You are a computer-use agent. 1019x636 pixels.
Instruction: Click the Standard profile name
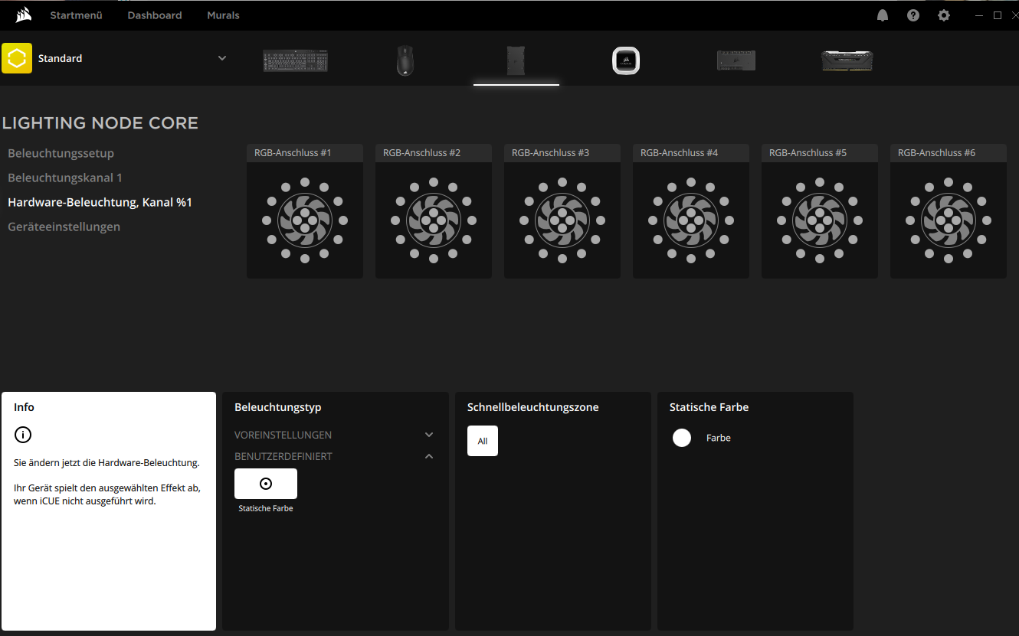point(60,58)
